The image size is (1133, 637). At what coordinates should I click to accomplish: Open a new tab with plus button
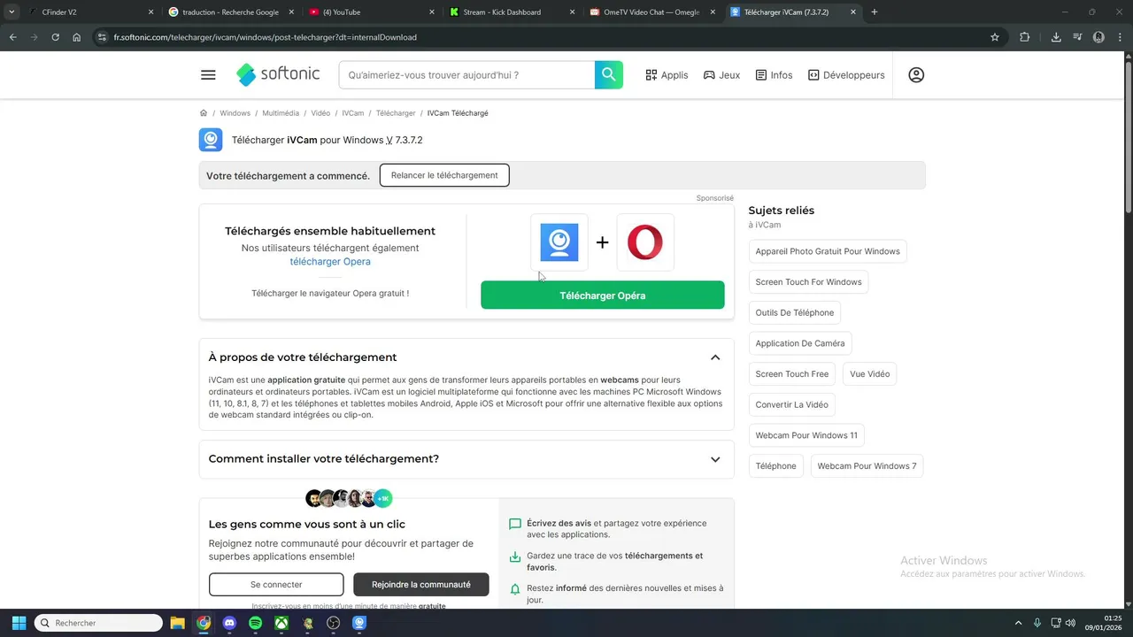[875, 12]
